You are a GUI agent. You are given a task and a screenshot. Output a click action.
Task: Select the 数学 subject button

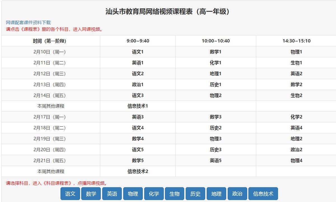point(91,194)
